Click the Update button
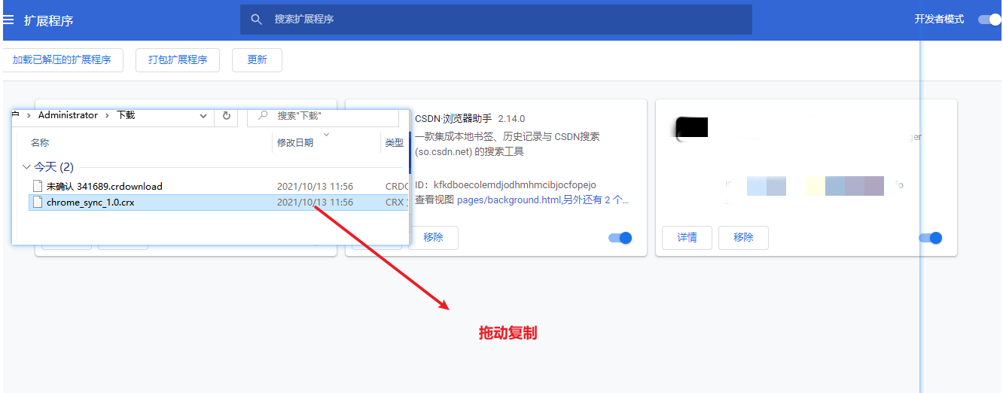This screenshot has width=1003, height=393. point(257,60)
